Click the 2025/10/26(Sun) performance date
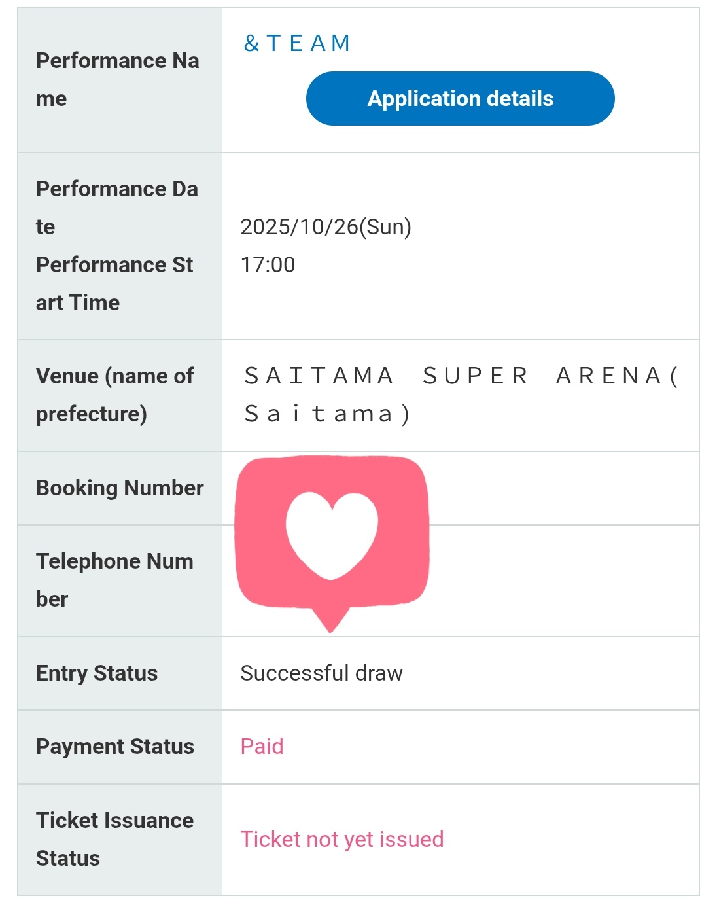The width and height of the screenshot is (717, 909). pyautogui.click(x=326, y=227)
